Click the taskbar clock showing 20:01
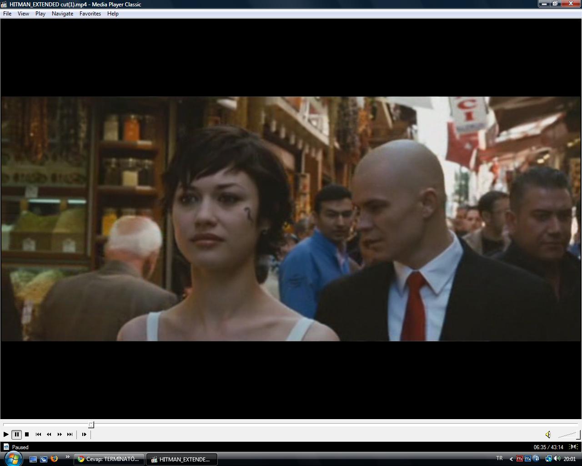Screen dimensions: 582x466 click(x=570, y=459)
